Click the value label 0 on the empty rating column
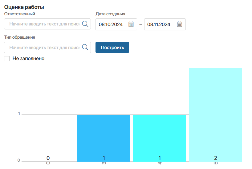The width and height of the screenshot is (252, 169). (x=48, y=158)
